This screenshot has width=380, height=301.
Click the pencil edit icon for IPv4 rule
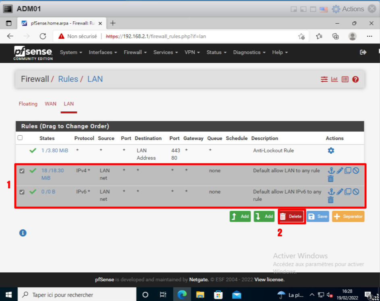(x=340, y=170)
